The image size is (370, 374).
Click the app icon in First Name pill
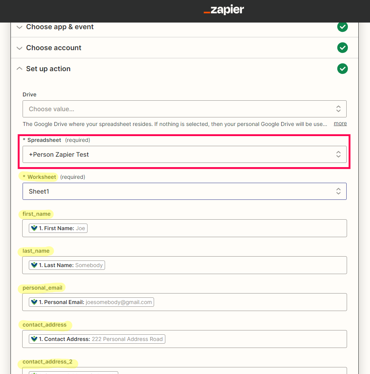[x=34, y=228]
